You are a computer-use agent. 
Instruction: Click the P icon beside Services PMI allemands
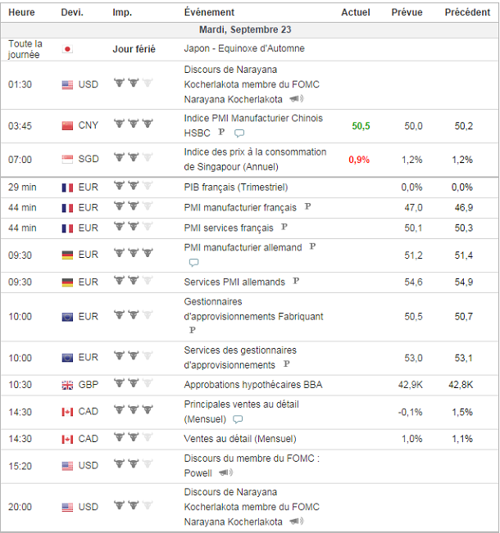point(296,282)
